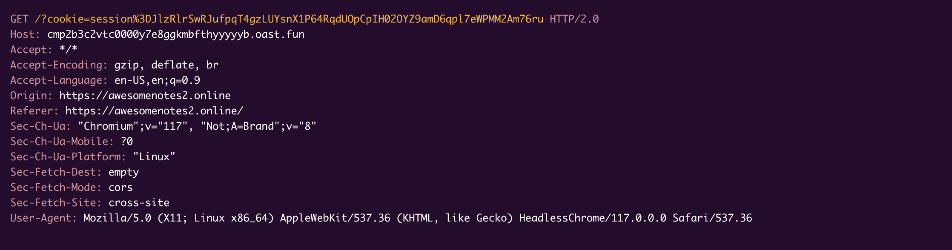952x250 pixels.
Task: Click the Accept */* value
Action: pos(68,50)
